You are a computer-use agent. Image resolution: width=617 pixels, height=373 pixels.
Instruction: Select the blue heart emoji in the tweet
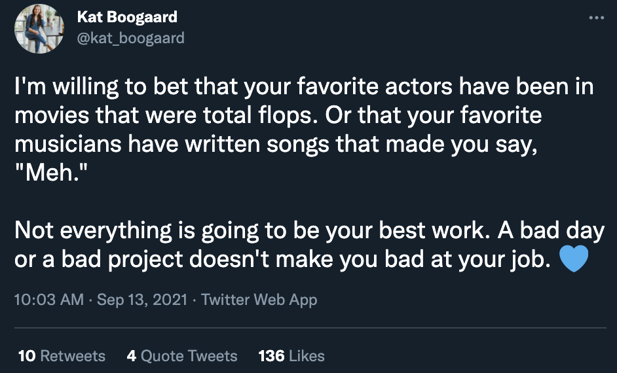point(574,258)
